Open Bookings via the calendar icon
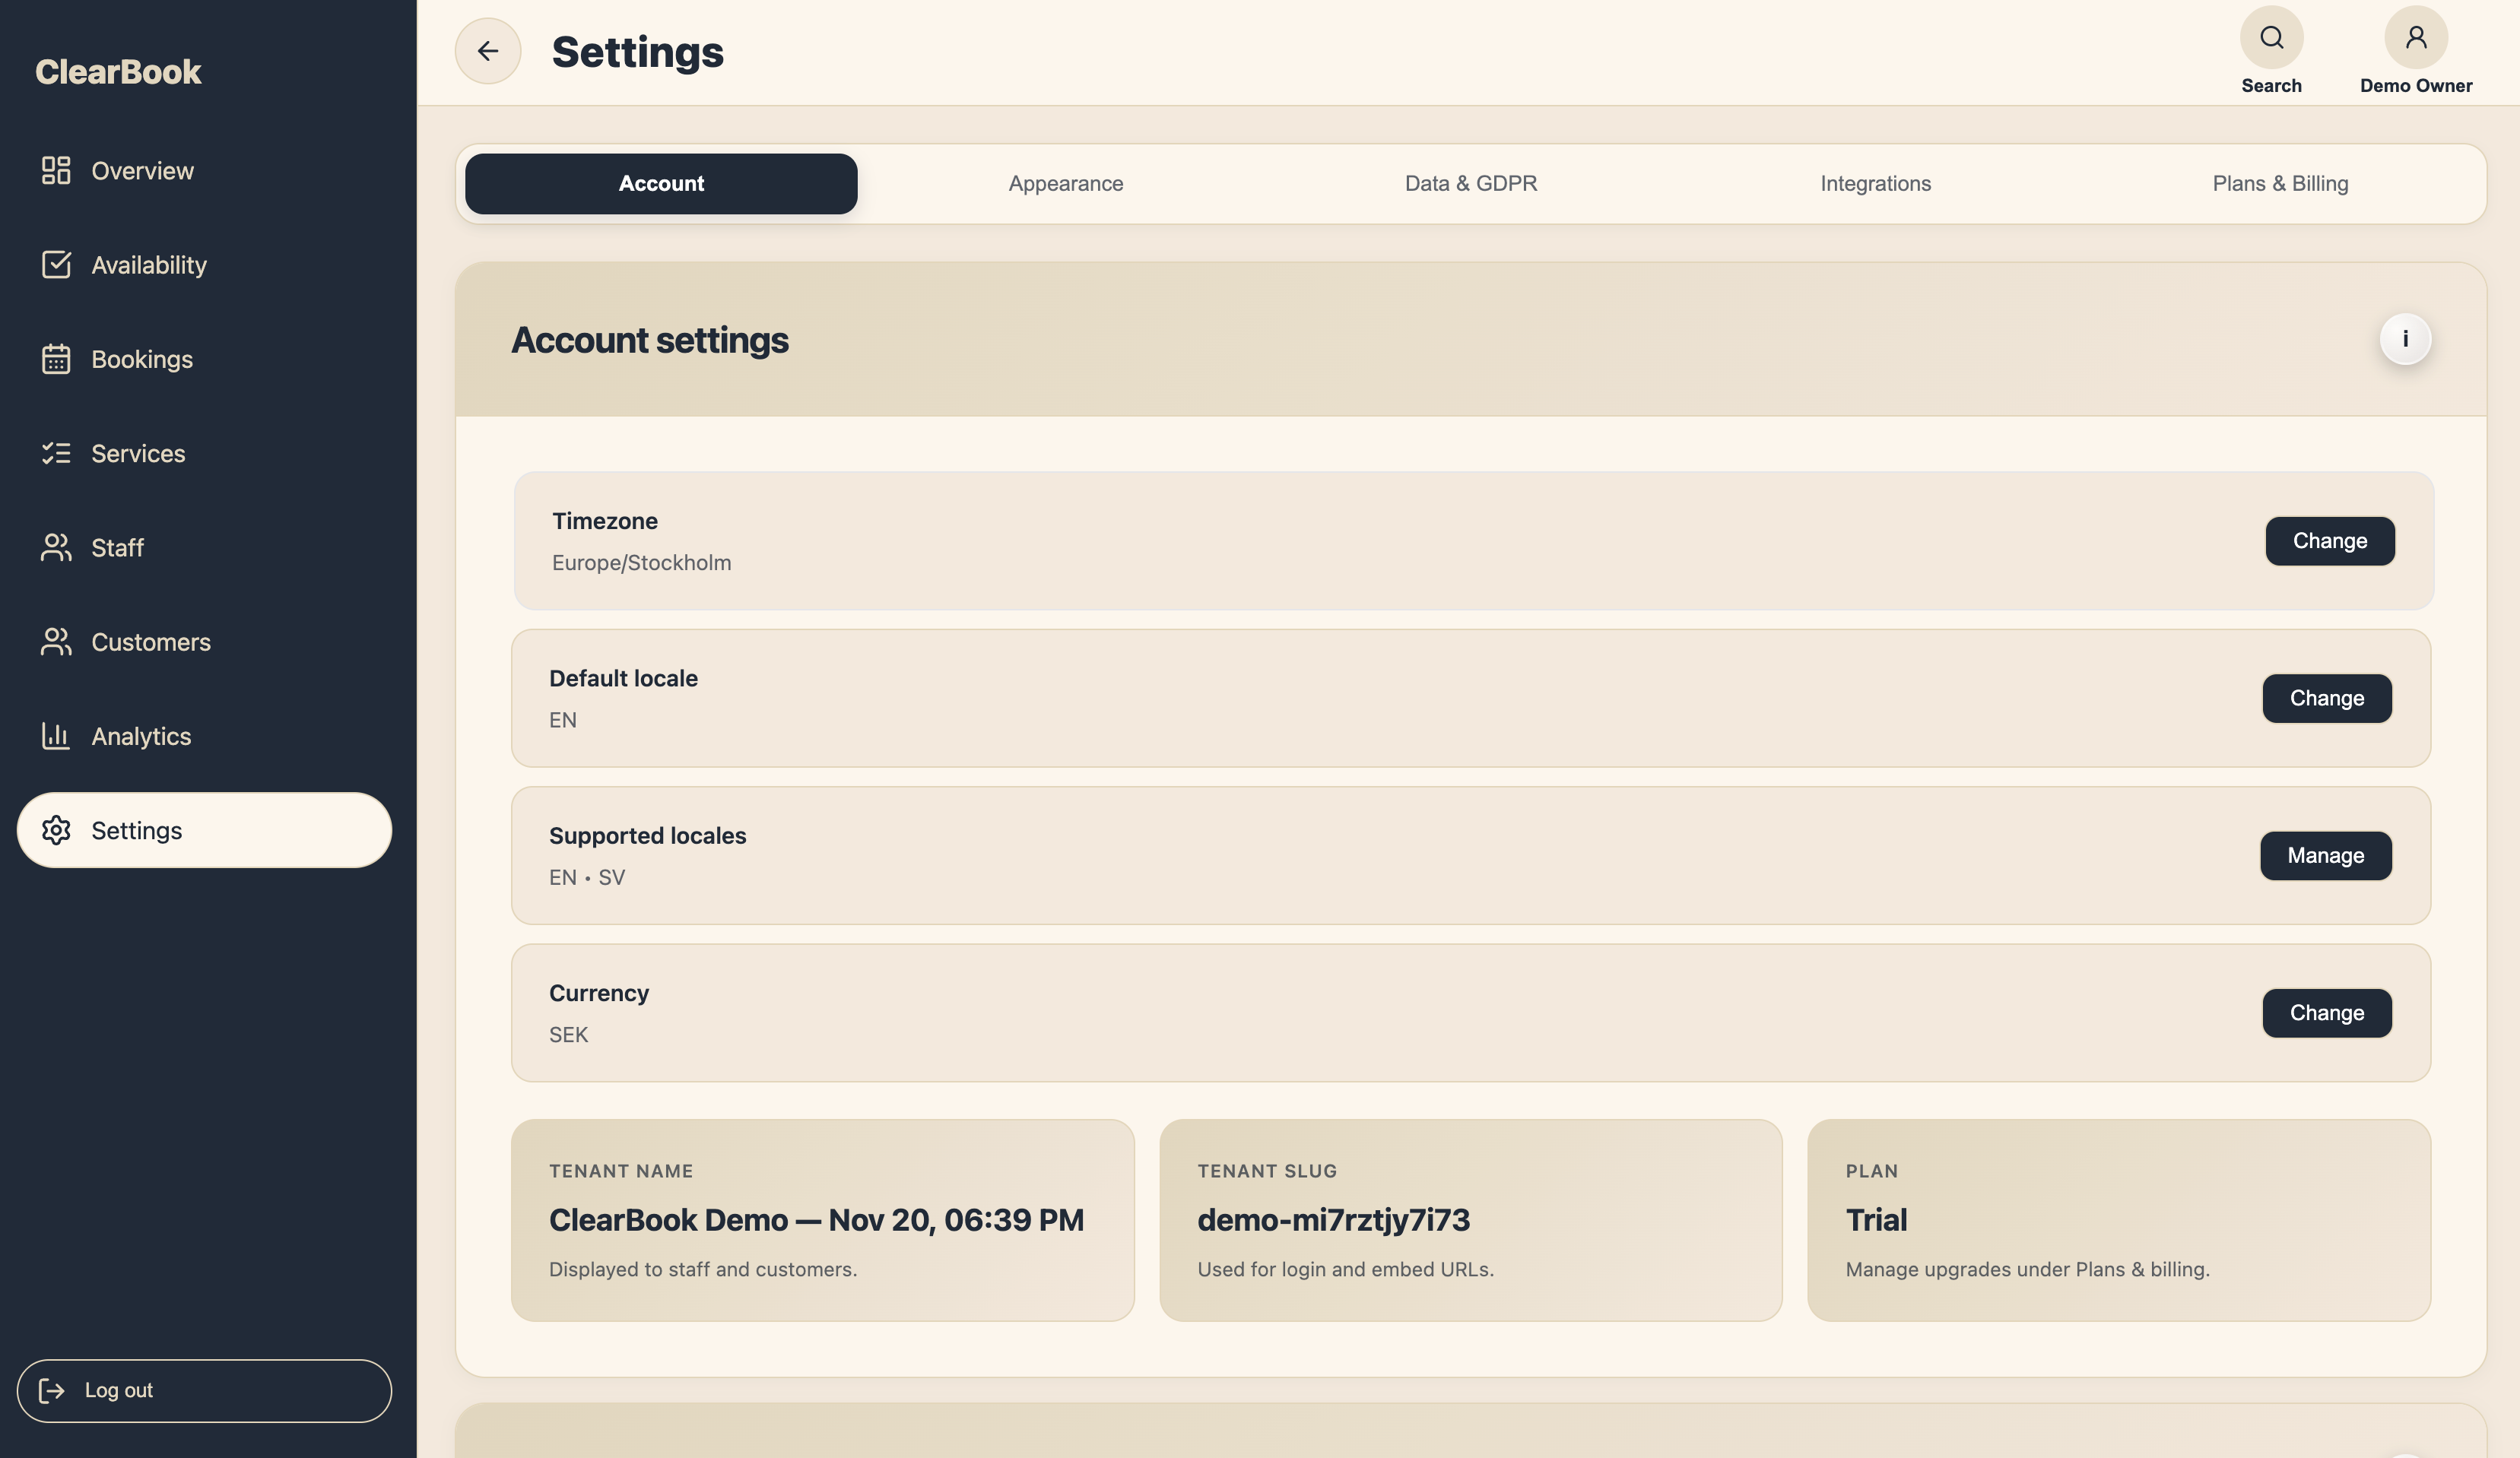The image size is (2520, 1458). tap(56, 359)
